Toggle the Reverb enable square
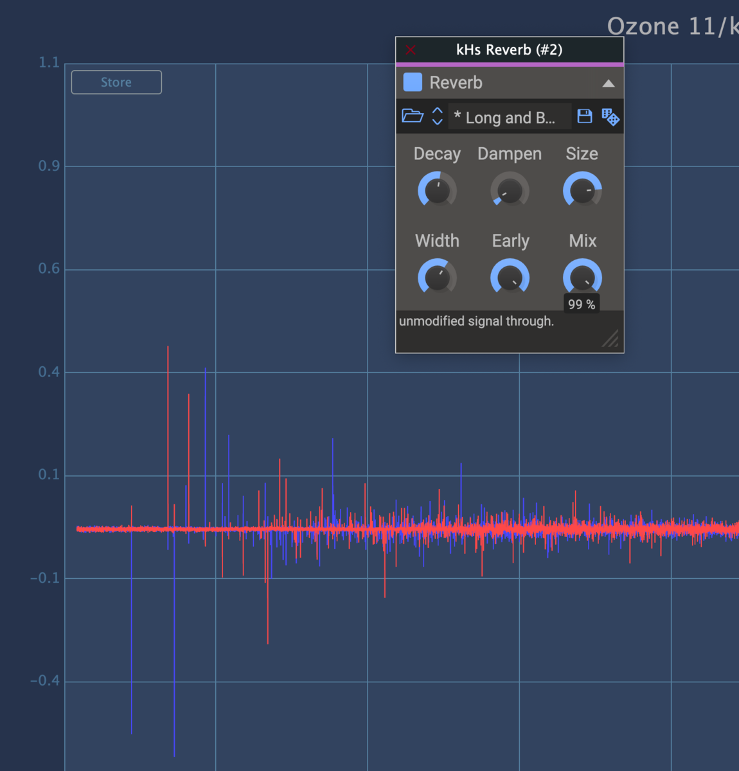The width and height of the screenshot is (739, 771). click(x=413, y=82)
